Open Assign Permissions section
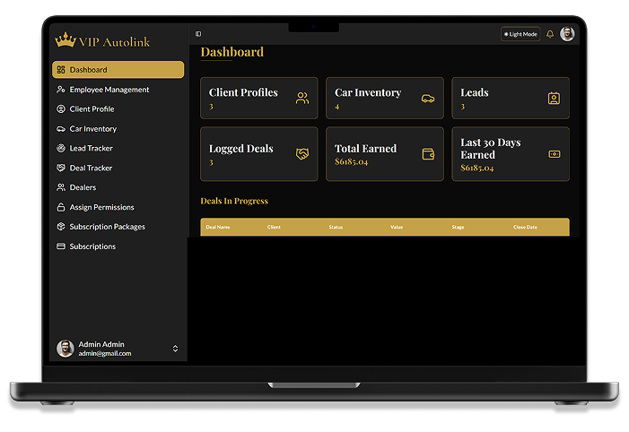Viewport: 629px width, 432px height. pyautogui.click(x=101, y=207)
